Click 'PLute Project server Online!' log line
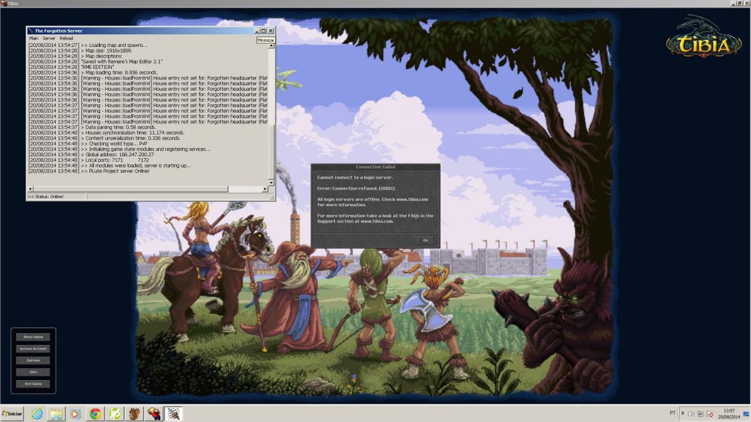 point(89,171)
